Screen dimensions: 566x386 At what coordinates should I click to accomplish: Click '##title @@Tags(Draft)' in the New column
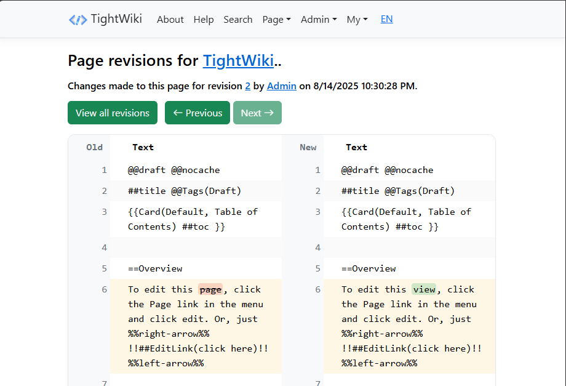[x=398, y=191]
